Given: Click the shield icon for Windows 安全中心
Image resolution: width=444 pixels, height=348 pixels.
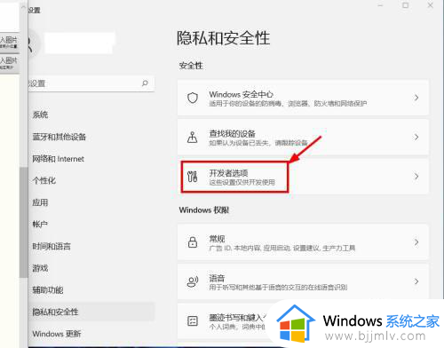Looking at the screenshot, I should coord(193,98).
